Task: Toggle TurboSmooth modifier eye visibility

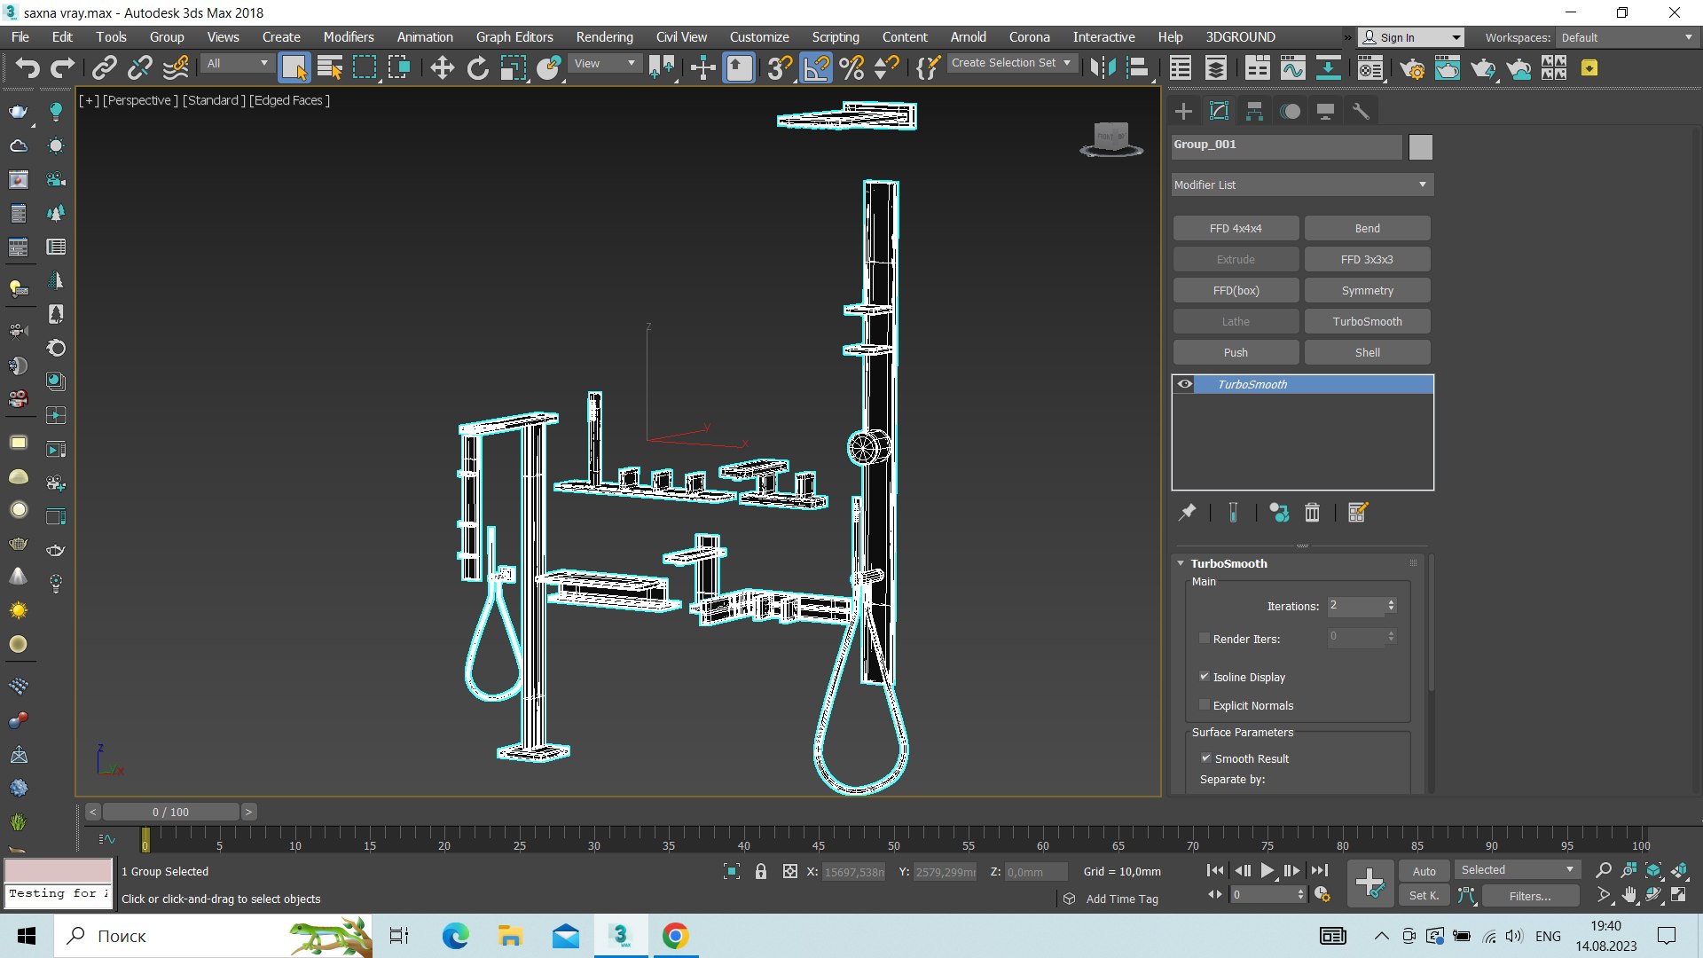Action: pos(1184,384)
